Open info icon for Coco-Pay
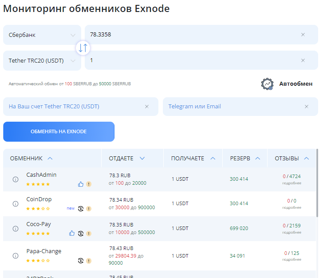331x278 pixels. coord(16,229)
